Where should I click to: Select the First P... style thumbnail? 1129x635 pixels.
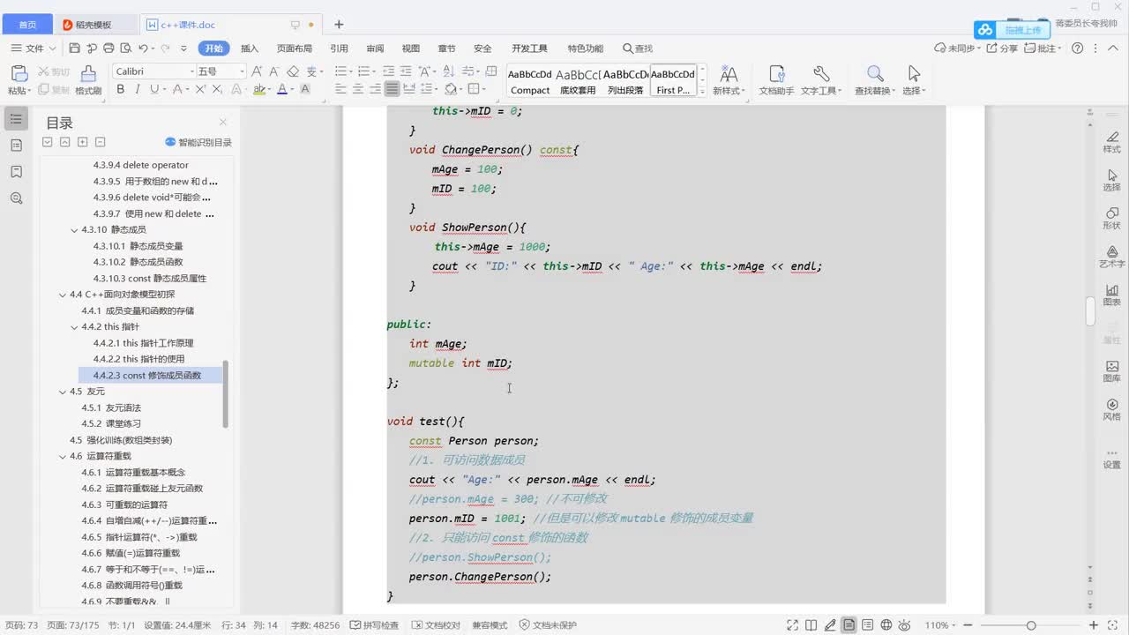(x=673, y=80)
